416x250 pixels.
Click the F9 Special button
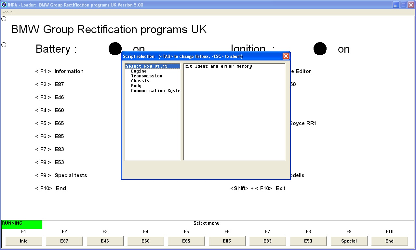[x=349, y=241]
